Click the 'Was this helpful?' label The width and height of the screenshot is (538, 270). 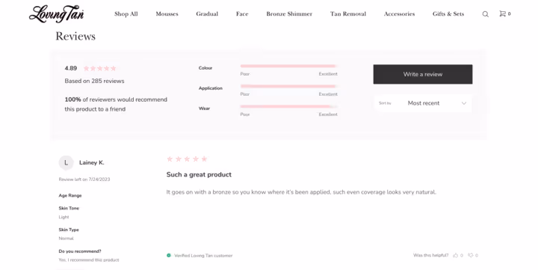click(x=430, y=255)
